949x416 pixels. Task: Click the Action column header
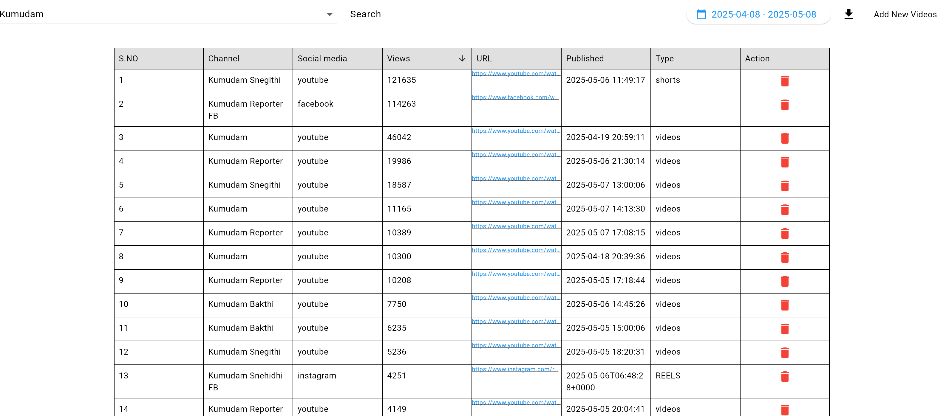coord(785,58)
